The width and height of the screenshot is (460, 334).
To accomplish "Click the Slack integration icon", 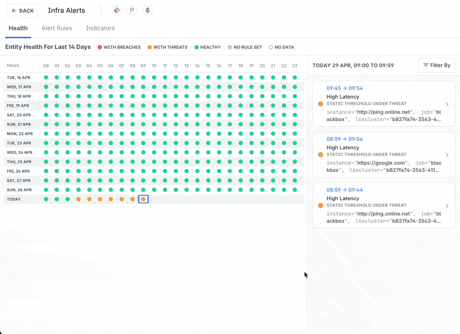I will tap(116, 11).
